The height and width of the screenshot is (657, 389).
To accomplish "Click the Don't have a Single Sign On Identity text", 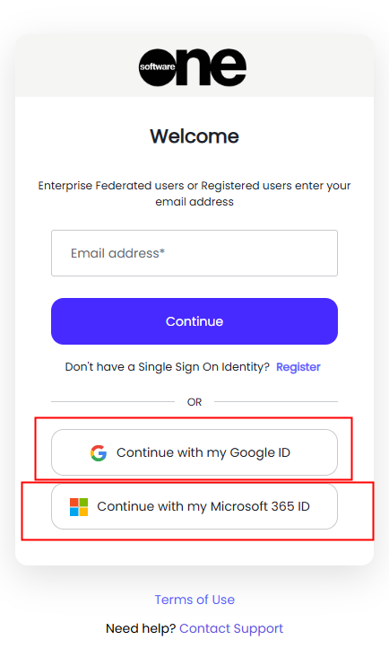I will point(168,367).
